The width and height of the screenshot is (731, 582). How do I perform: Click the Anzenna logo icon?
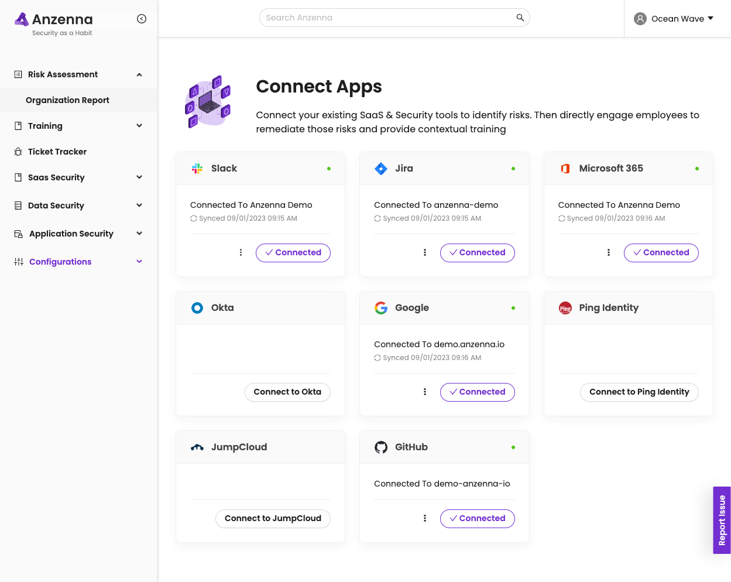pyautogui.click(x=22, y=19)
